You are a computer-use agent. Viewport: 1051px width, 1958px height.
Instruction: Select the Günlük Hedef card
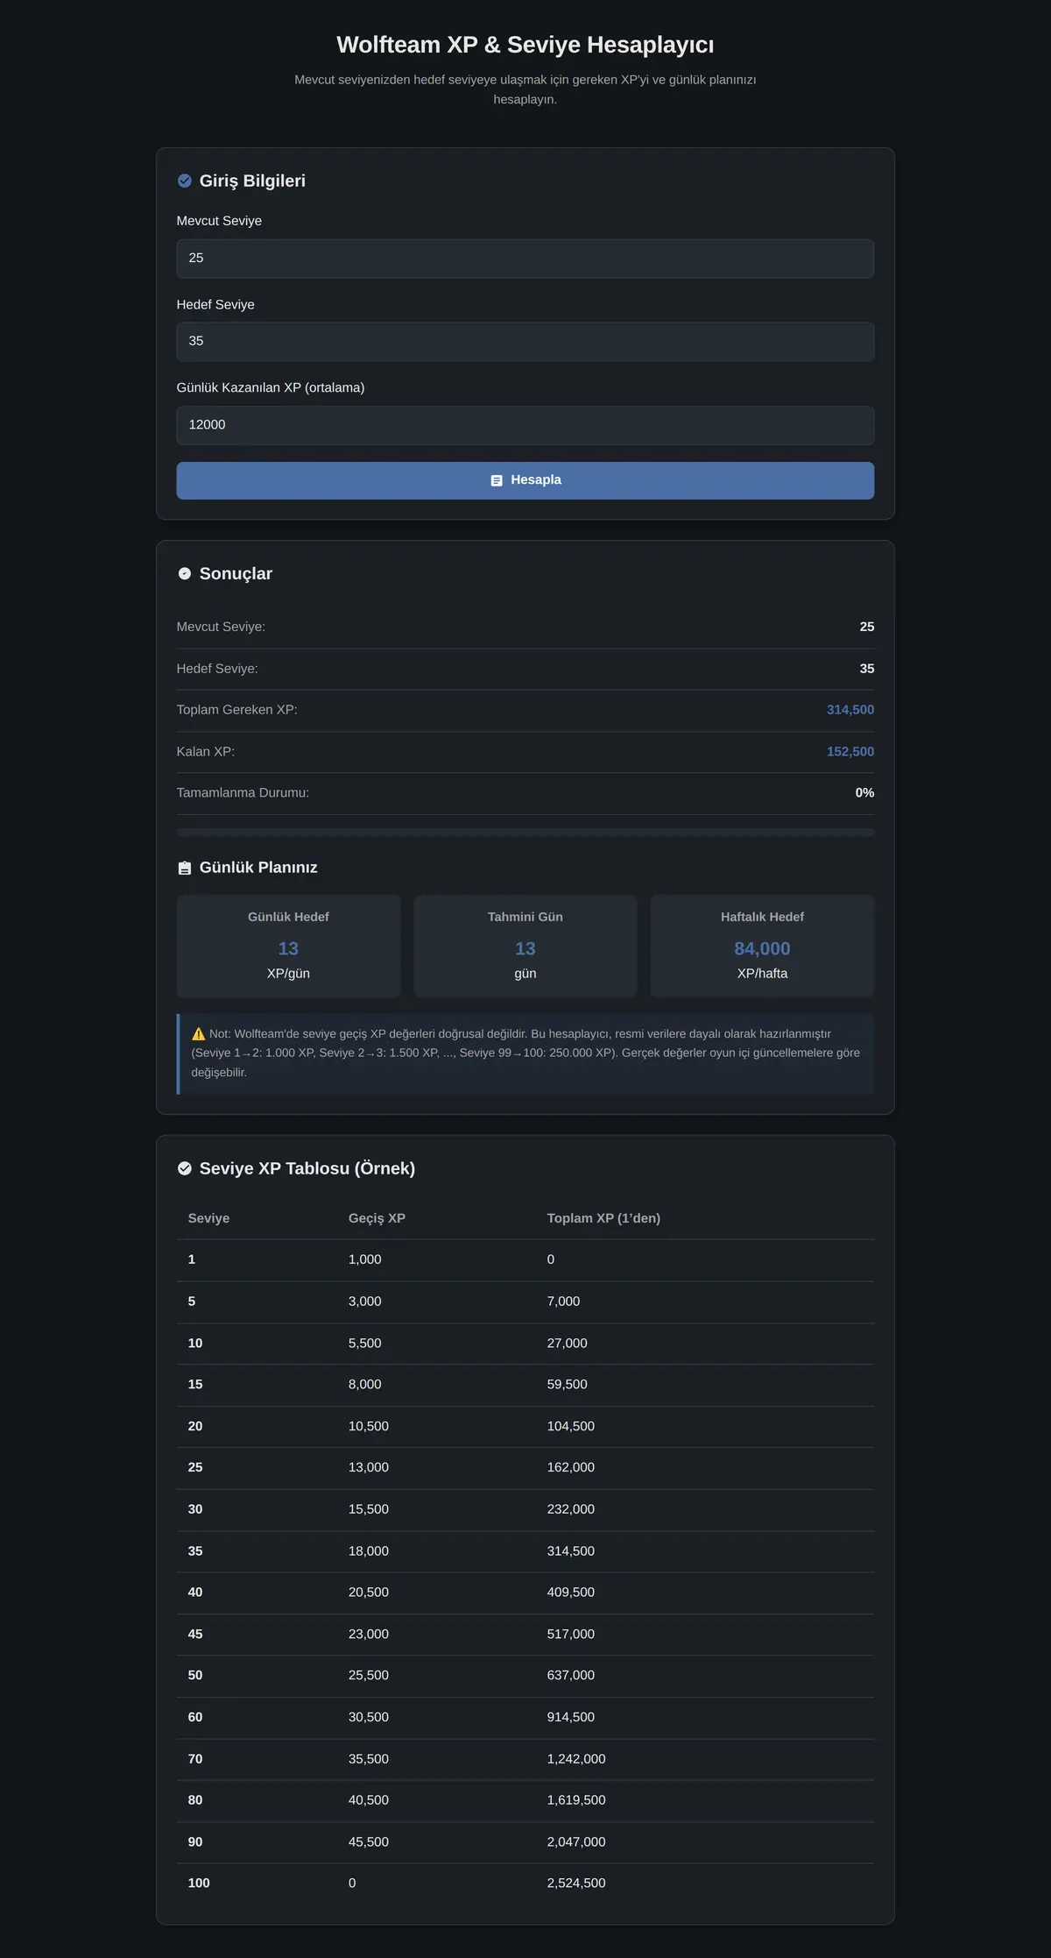(288, 946)
